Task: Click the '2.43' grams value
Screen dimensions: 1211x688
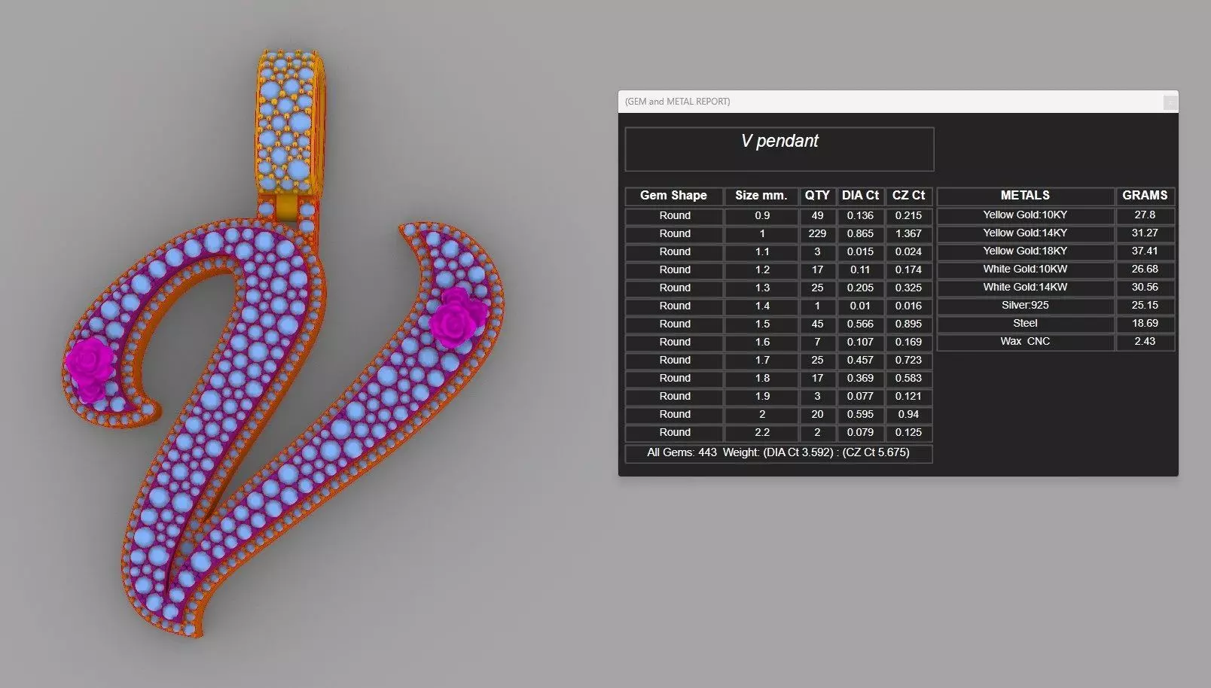Action: [1145, 342]
